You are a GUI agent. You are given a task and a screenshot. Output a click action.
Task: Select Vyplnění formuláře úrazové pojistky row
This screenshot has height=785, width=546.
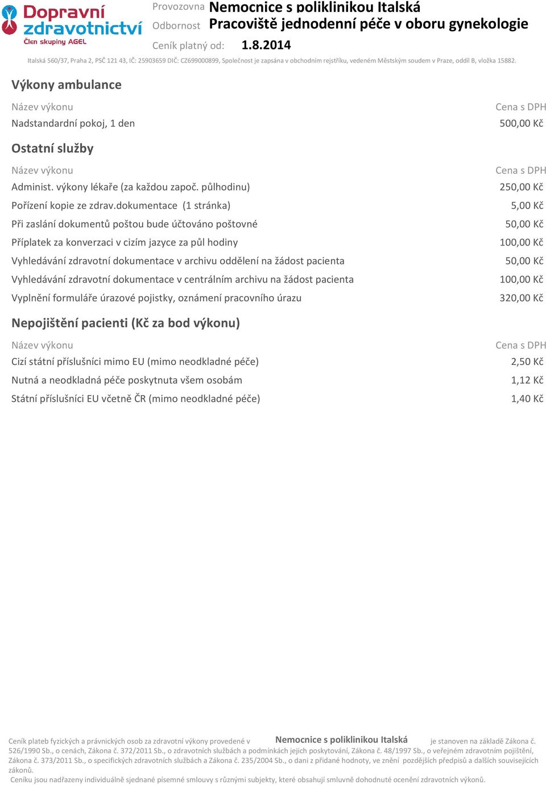(x=156, y=298)
